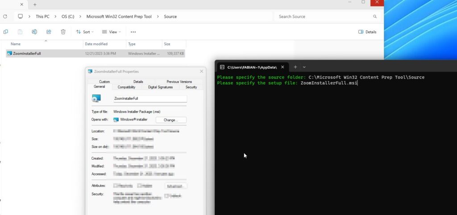Open the terminal profile dropdown chevron
The width and height of the screenshot is (457, 215).
tap(304, 67)
